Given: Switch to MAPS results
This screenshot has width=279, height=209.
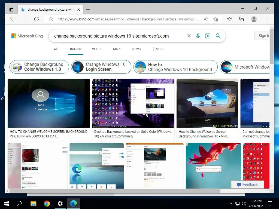Looking at the screenshot, I should 117,49.
